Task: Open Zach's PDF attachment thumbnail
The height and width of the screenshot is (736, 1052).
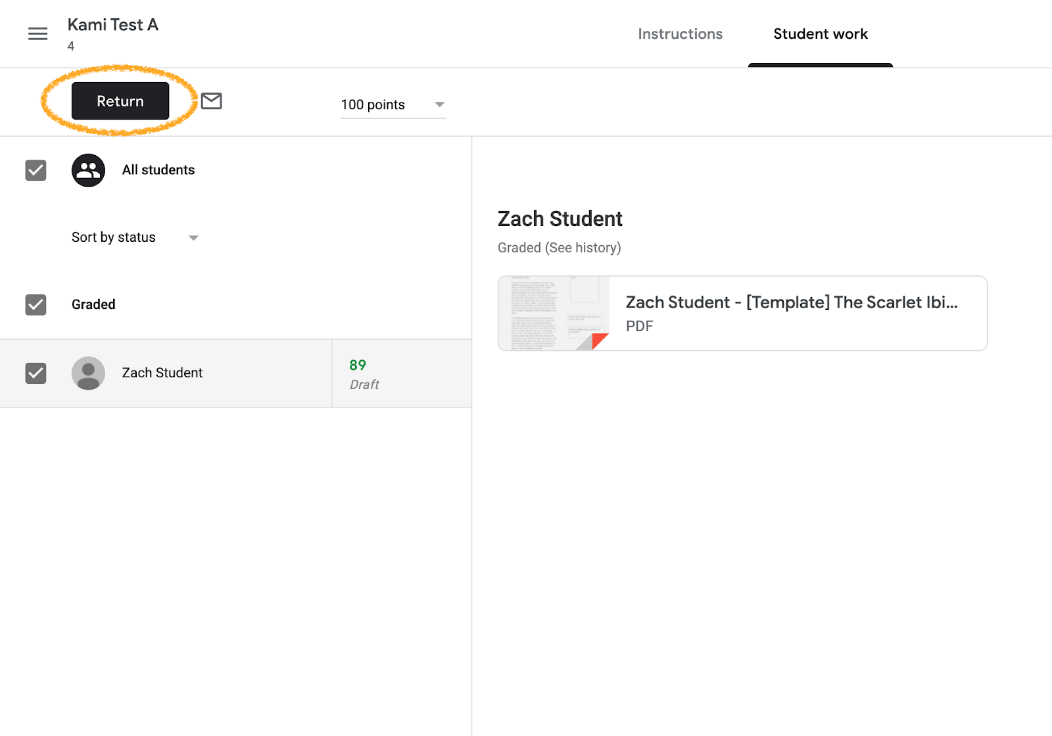Action: click(554, 313)
